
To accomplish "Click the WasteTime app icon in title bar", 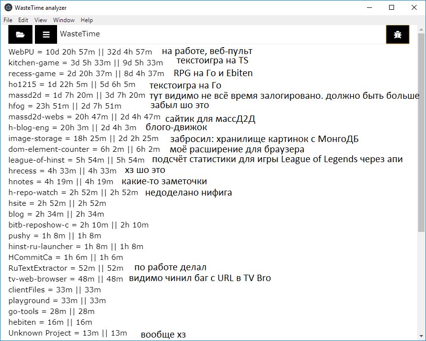I will [8, 8].
